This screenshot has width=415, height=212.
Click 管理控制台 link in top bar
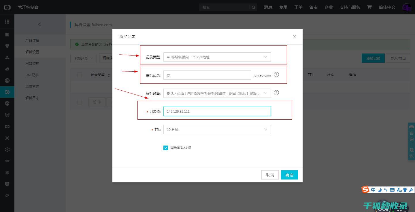28,7
